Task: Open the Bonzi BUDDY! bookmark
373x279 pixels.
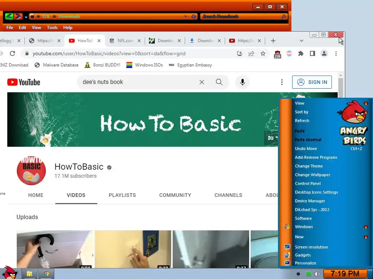Action: pos(102,65)
